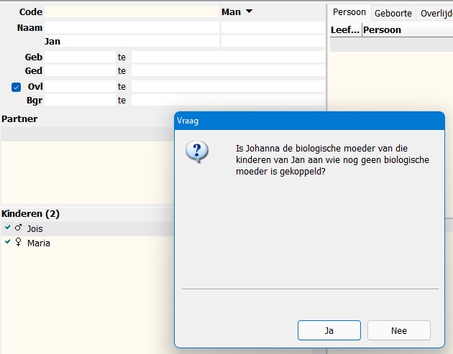Click the male symbol next to Jois

pyautogui.click(x=18, y=228)
